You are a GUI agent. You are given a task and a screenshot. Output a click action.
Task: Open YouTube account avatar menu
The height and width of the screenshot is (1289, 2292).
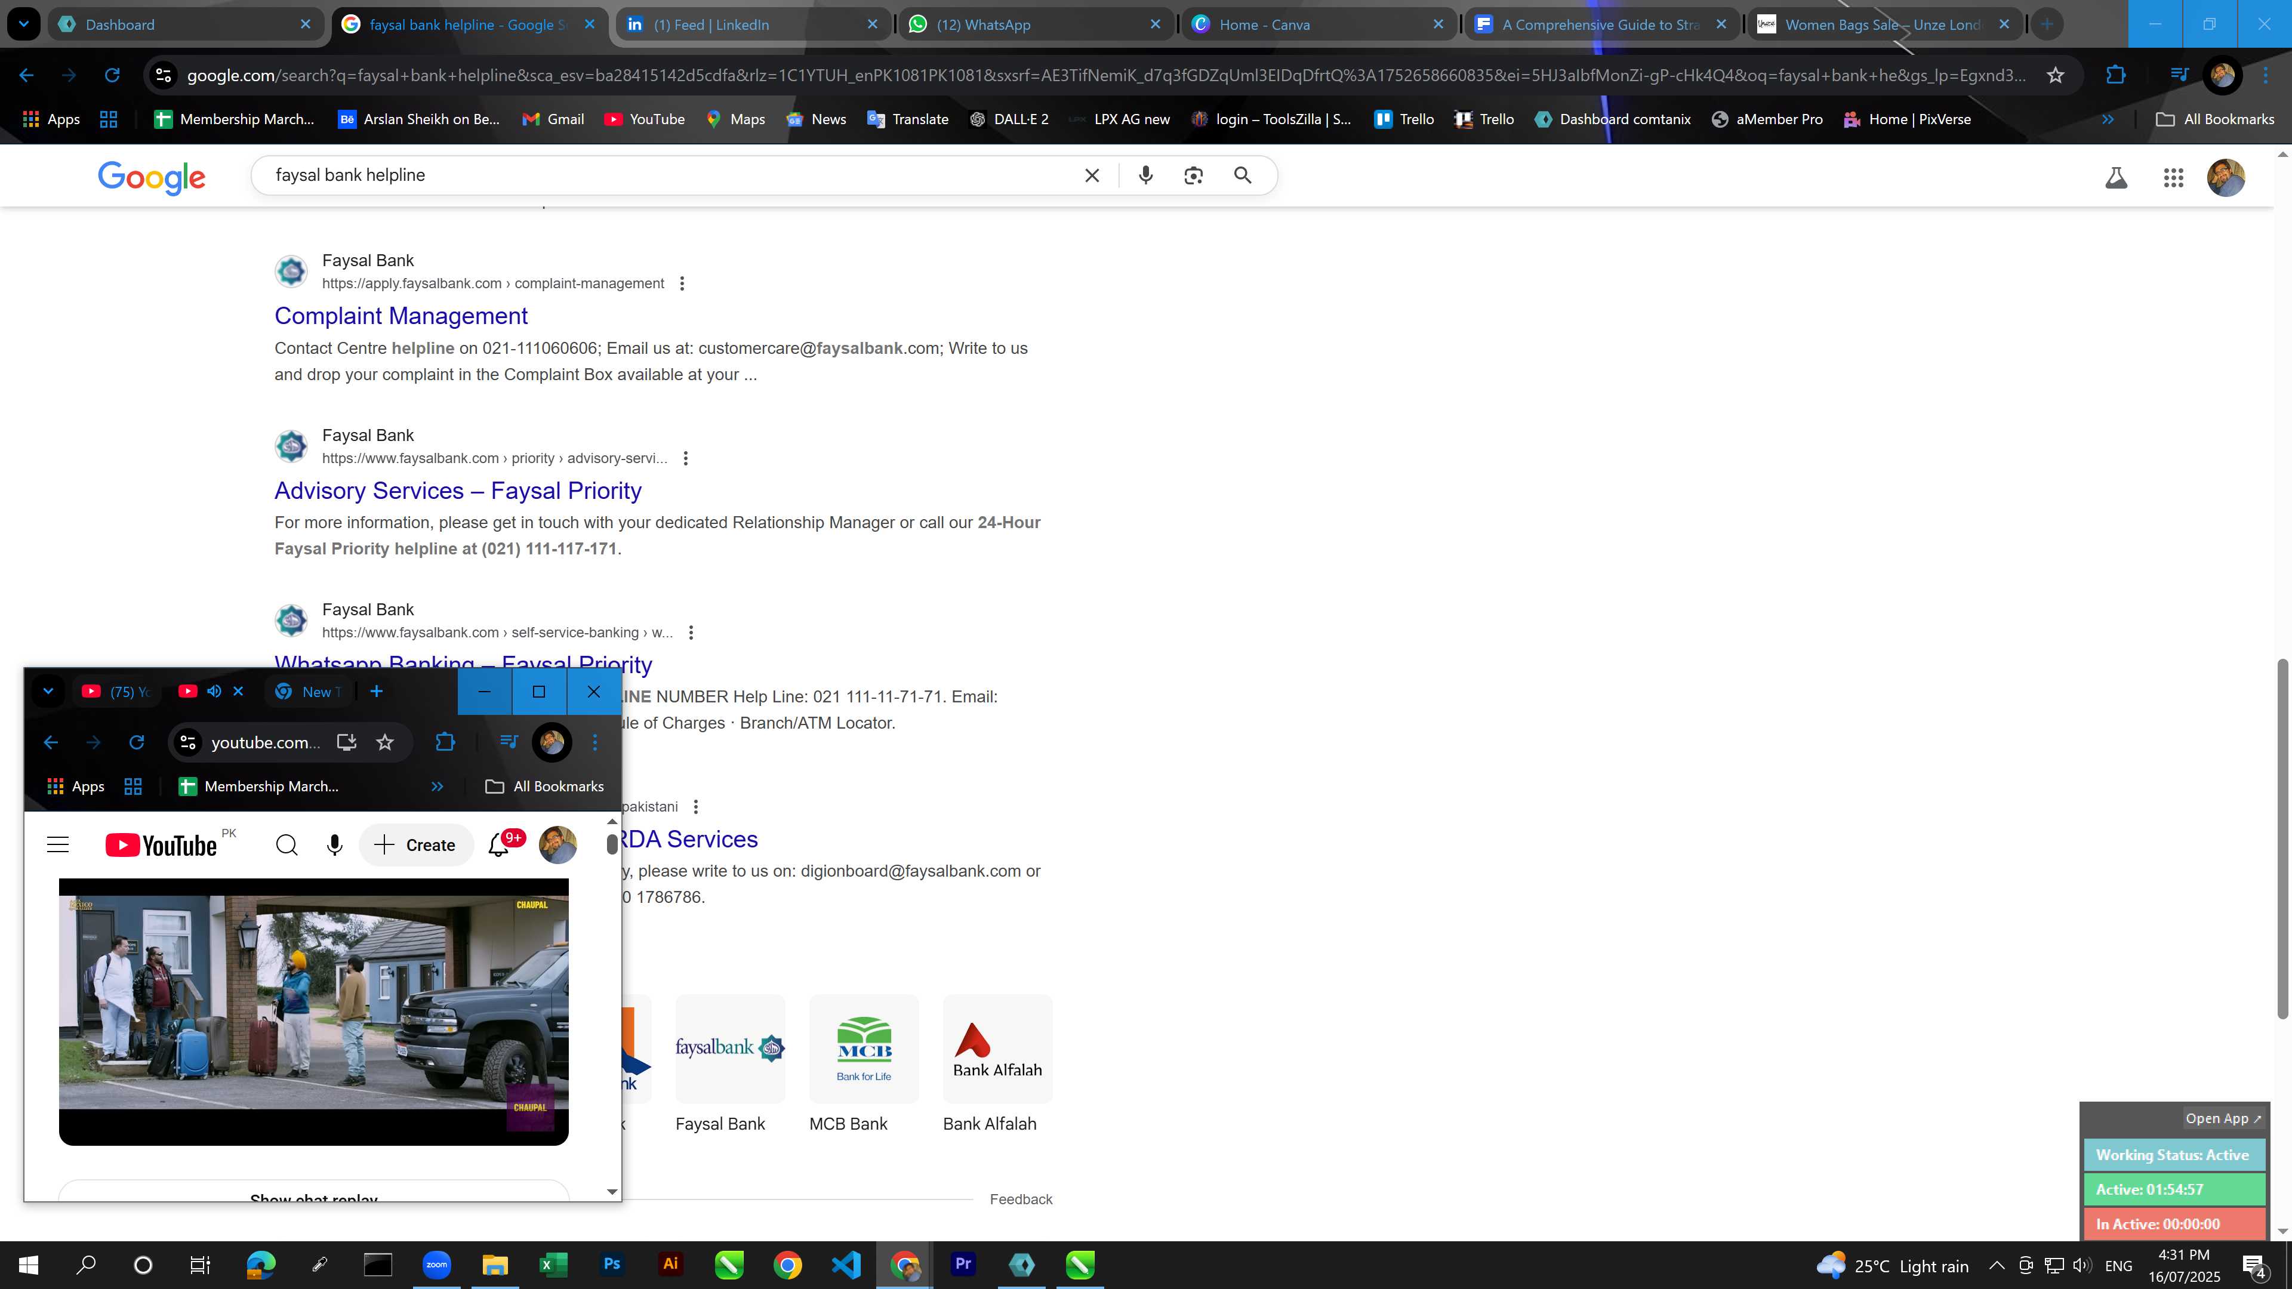point(558,845)
